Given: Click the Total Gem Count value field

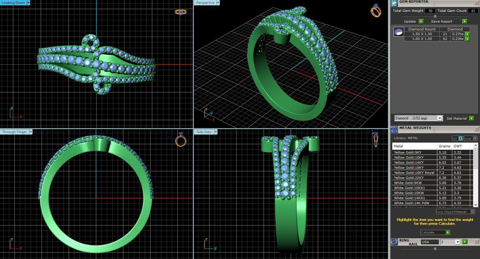Looking at the screenshot, I should coord(473,11).
